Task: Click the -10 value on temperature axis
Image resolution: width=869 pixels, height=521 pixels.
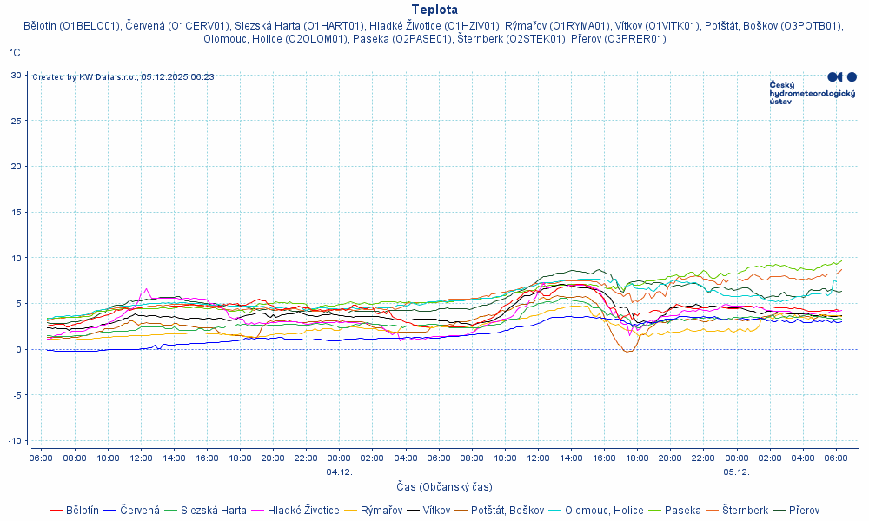Action: 14,440
